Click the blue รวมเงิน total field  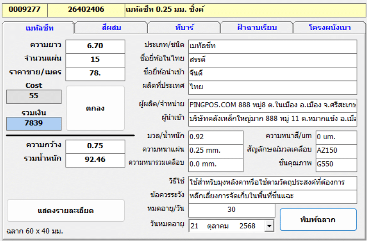(x=34, y=124)
